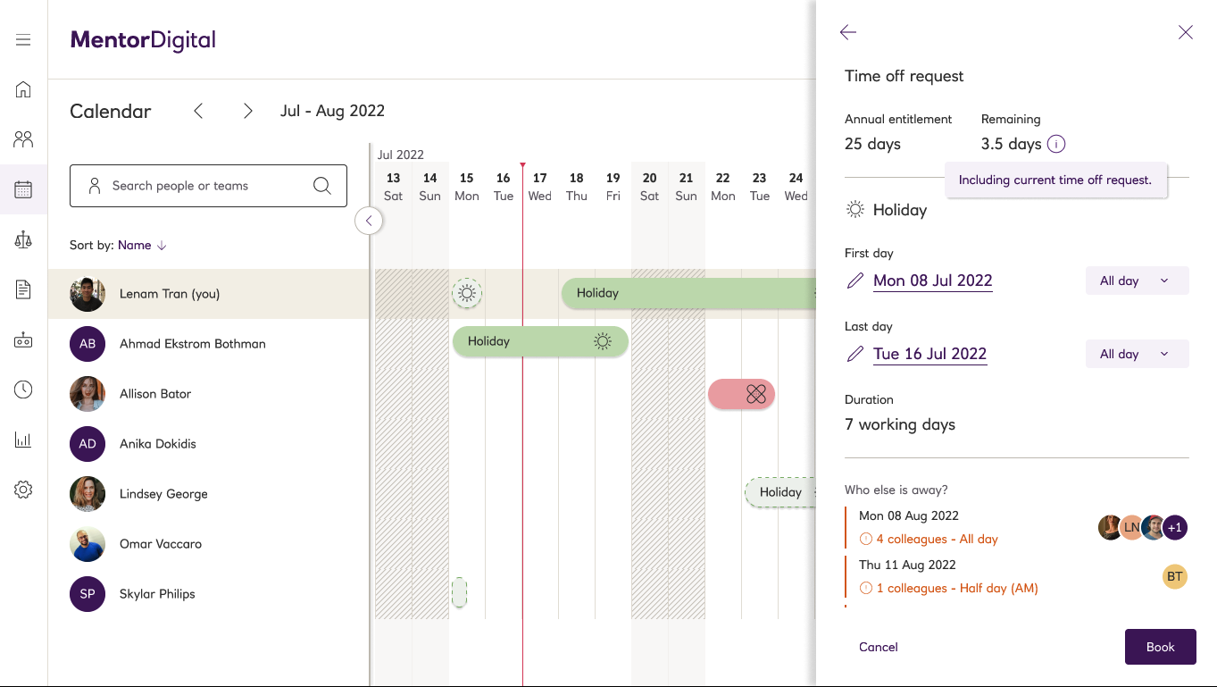The height and width of the screenshot is (687, 1217).
Task: Click the AD avatar for Anika Dokidis
Action: (x=88, y=444)
